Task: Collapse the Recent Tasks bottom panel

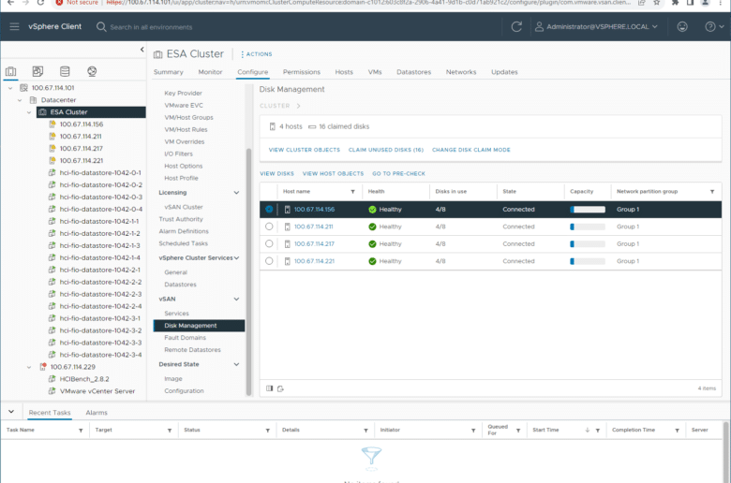Action: [x=11, y=412]
